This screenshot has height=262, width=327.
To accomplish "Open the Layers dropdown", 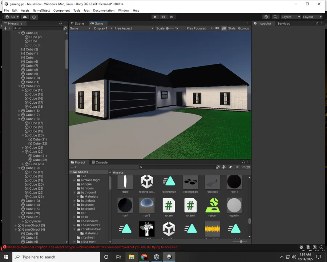I will coord(291,17).
